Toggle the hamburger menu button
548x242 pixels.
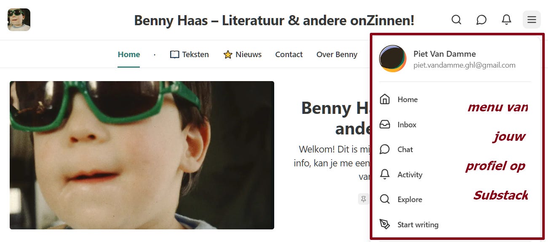point(532,20)
